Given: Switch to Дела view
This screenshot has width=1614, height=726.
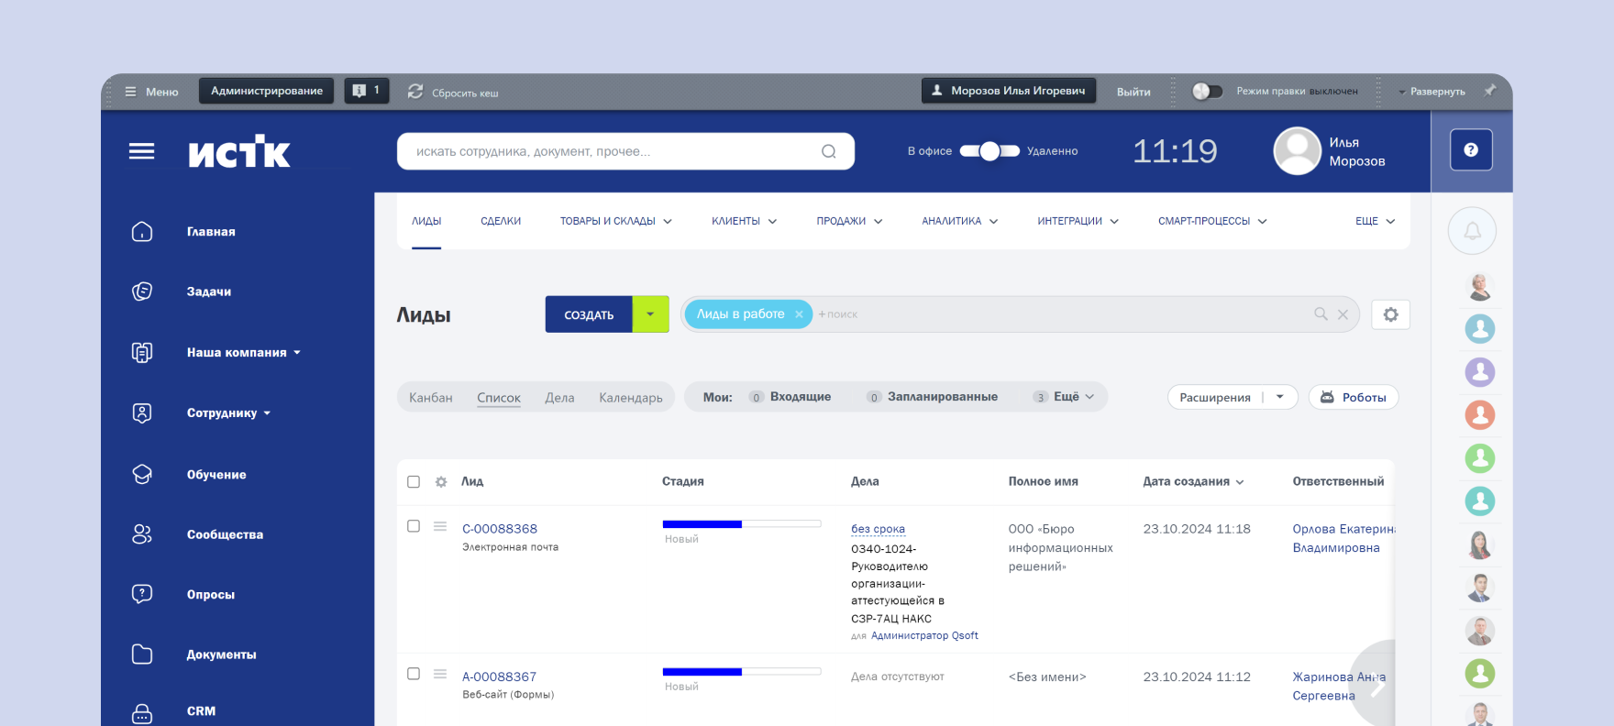Looking at the screenshot, I should point(559,398).
